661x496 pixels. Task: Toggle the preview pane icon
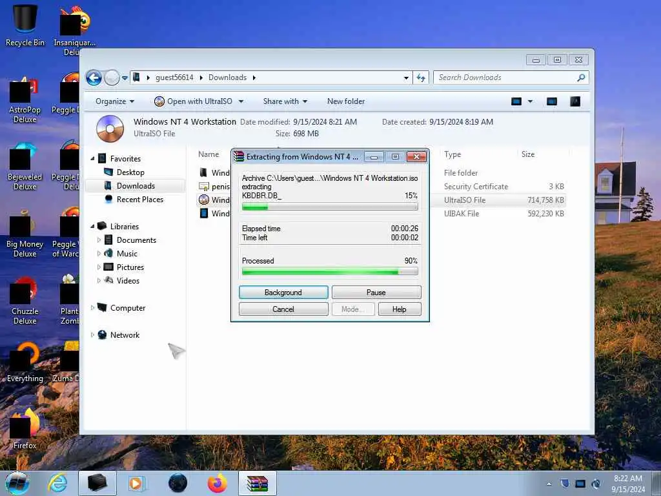tap(552, 101)
